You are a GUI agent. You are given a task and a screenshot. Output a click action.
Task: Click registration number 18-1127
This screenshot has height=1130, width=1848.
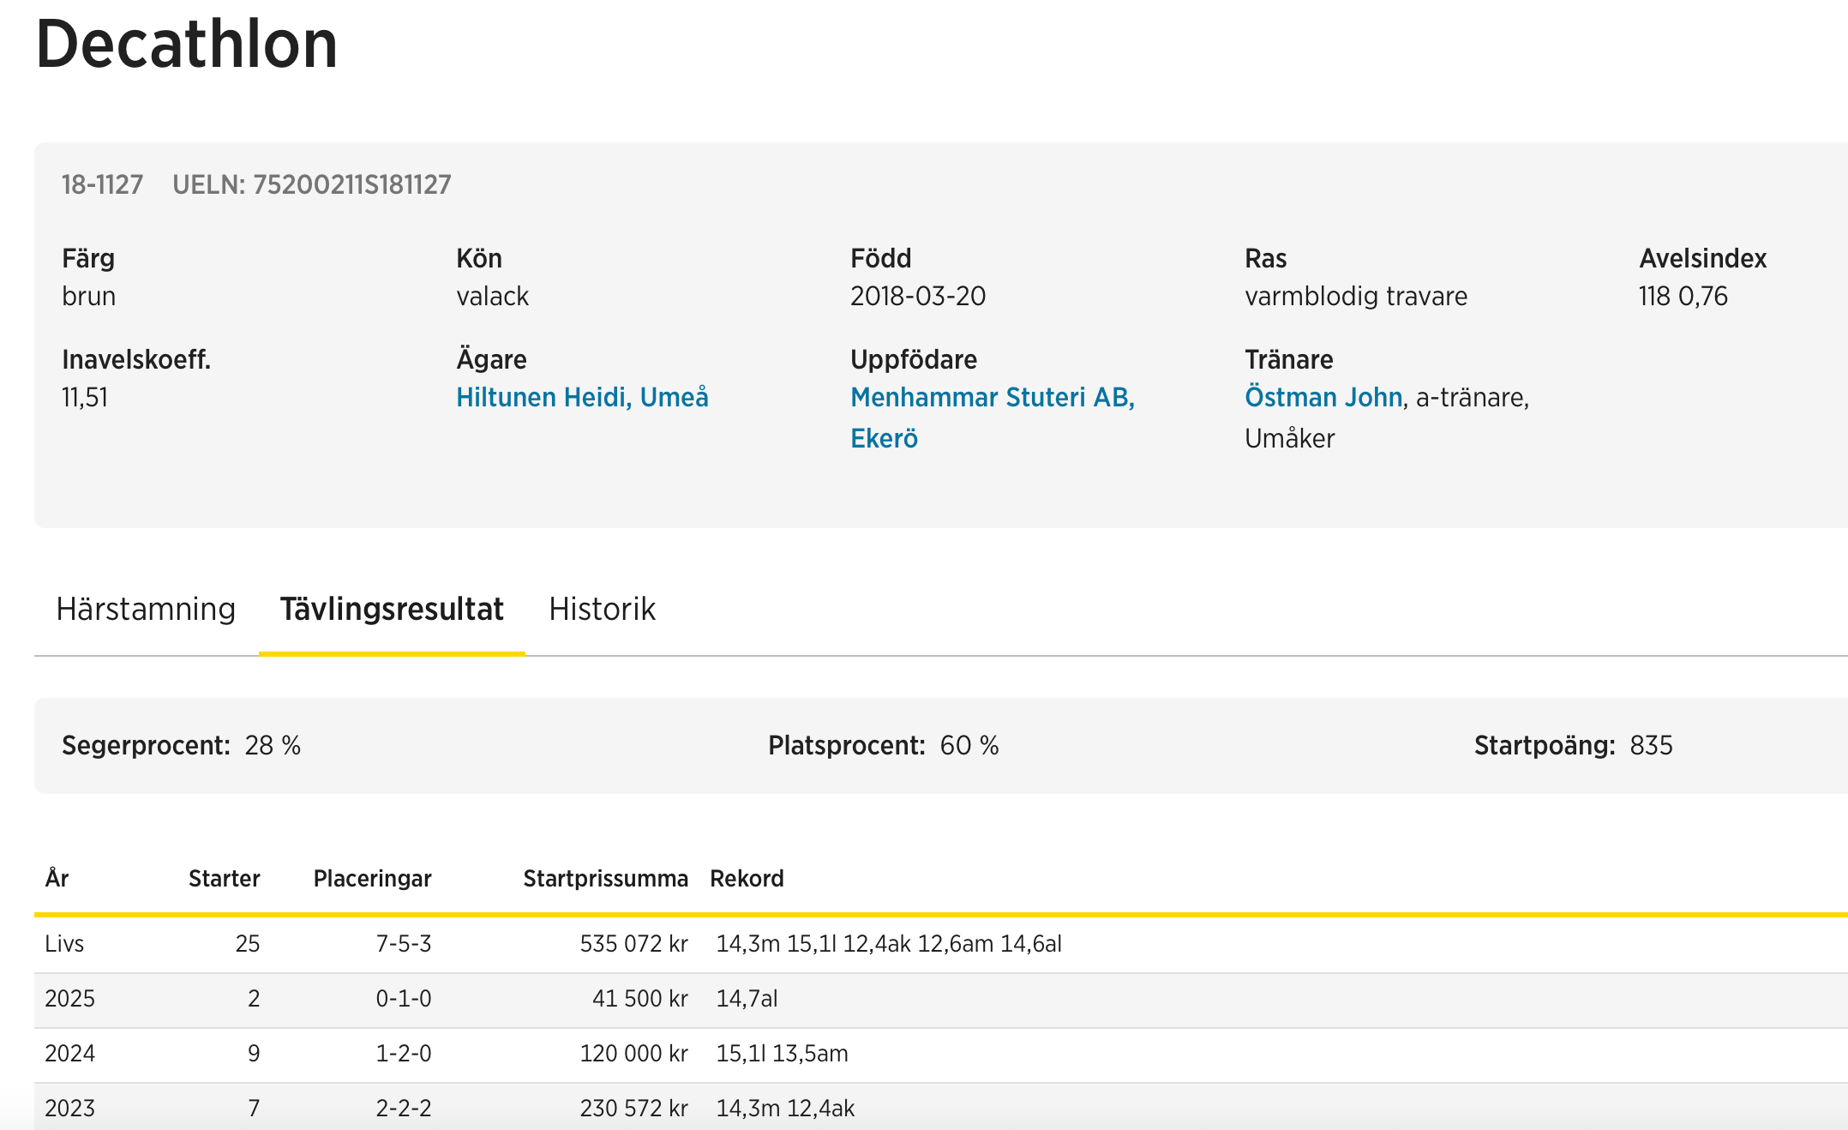[x=102, y=184]
